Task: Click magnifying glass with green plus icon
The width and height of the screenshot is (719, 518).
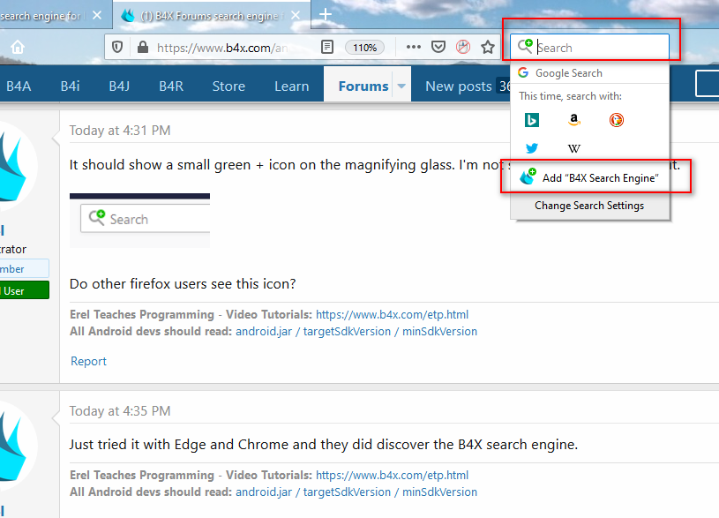Action: click(x=525, y=47)
